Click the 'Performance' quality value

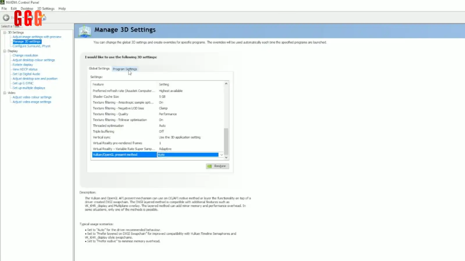168,114
